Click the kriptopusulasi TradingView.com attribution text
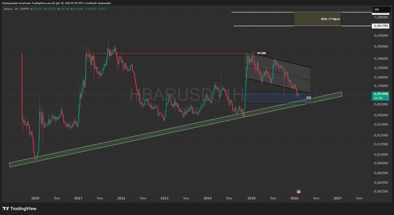The height and width of the screenshot is (215, 394). [56, 3]
